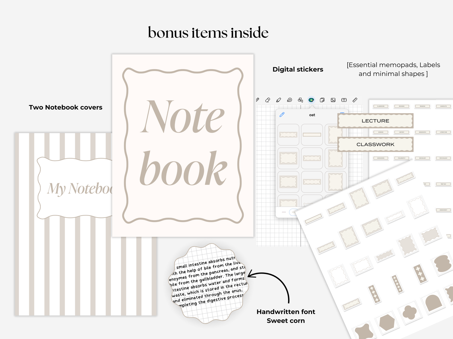This screenshot has height=339, width=453.
Task: Click the blue edit pencil in the sticker panel
Action: click(282, 115)
